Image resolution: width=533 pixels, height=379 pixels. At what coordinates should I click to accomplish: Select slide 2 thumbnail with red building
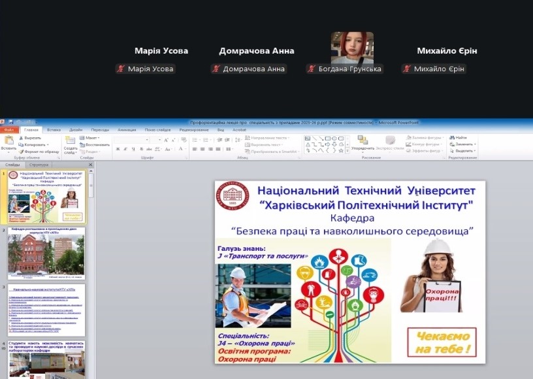(46, 253)
